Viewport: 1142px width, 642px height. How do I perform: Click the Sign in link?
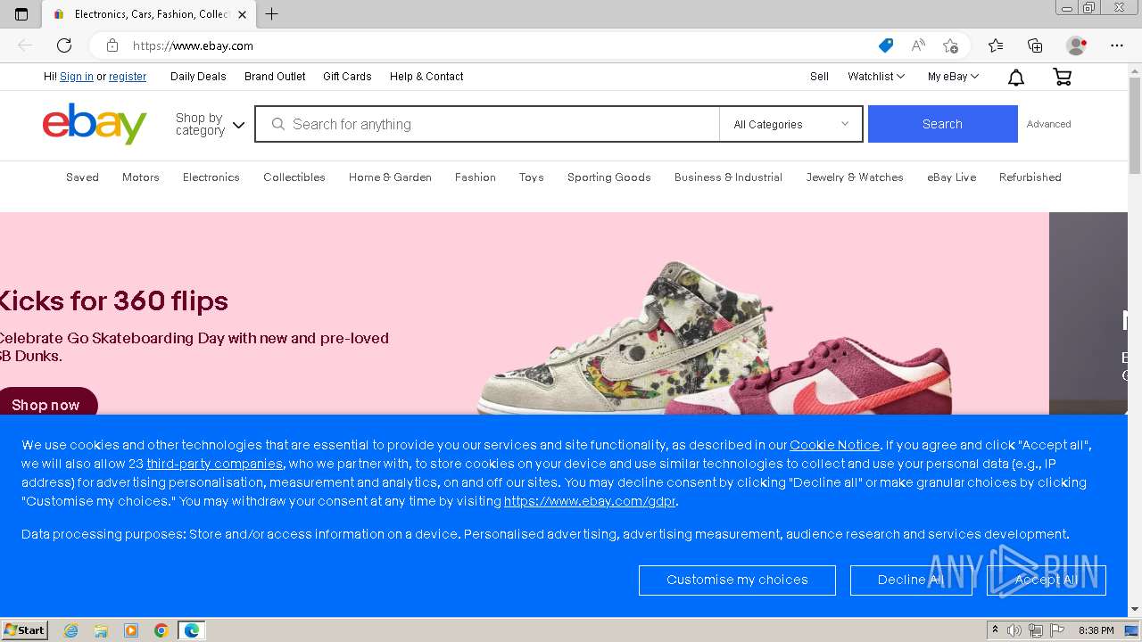point(77,77)
